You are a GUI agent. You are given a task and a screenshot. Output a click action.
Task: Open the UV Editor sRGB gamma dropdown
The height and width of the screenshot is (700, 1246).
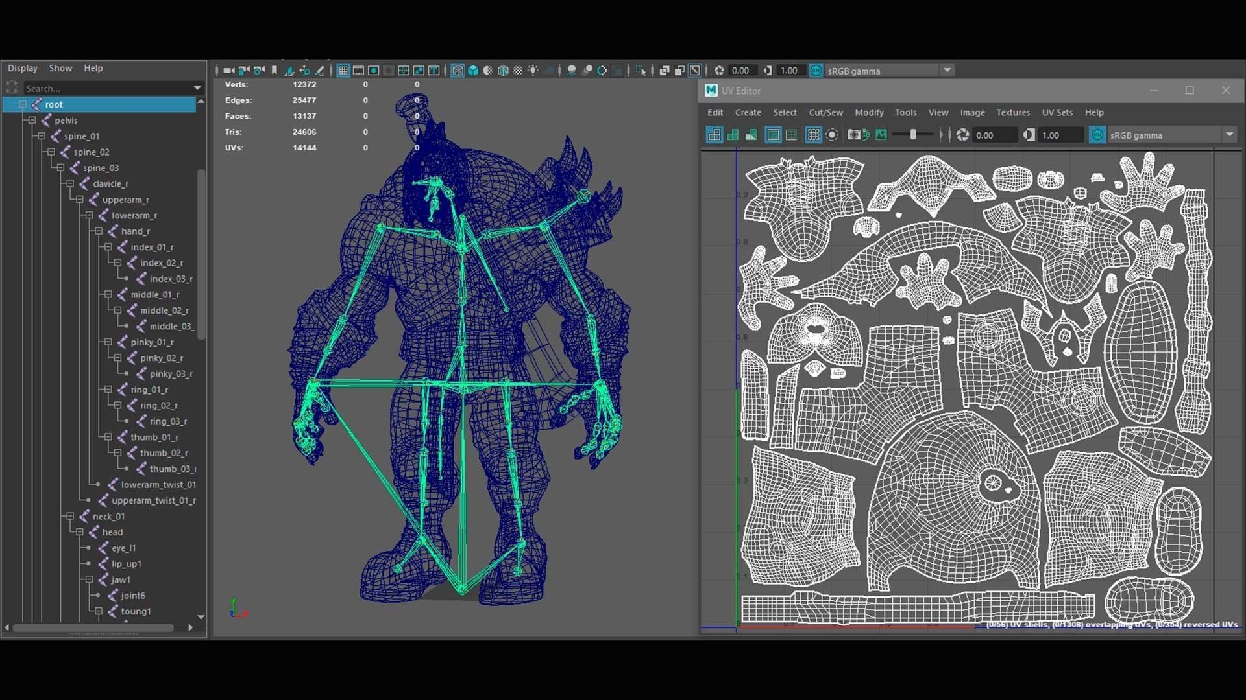pos(1229,135)
